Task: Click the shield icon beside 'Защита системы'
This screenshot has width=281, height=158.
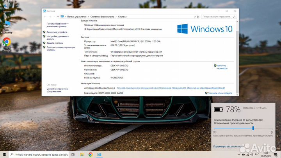Action: (44, 43)
